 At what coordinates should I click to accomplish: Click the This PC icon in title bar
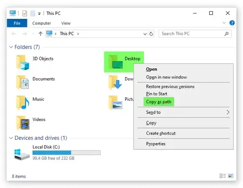click(x=13, y=13)
